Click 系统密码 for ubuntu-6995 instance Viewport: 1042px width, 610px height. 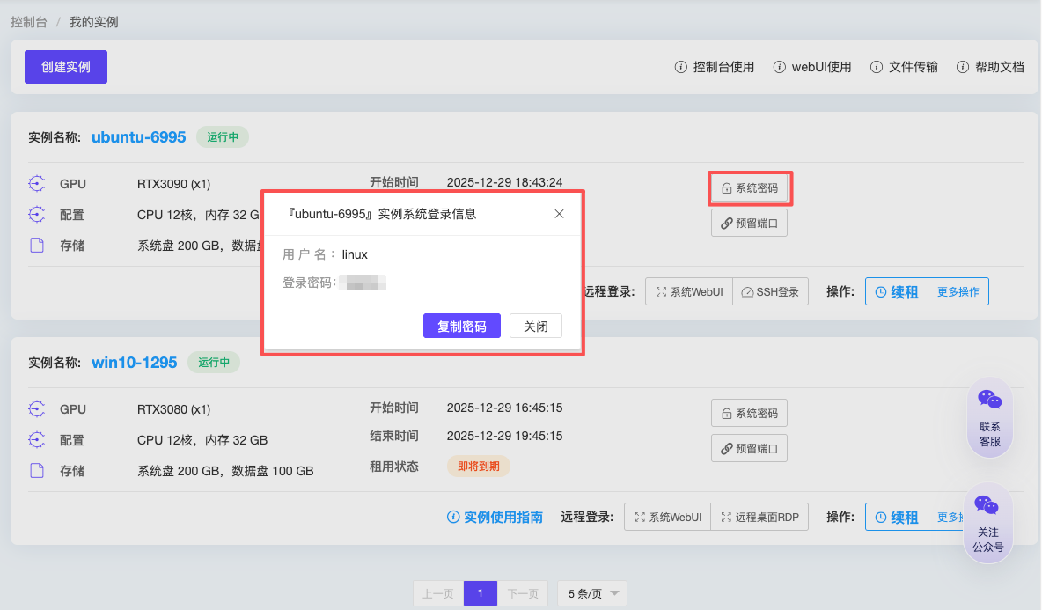coord(750,188)
